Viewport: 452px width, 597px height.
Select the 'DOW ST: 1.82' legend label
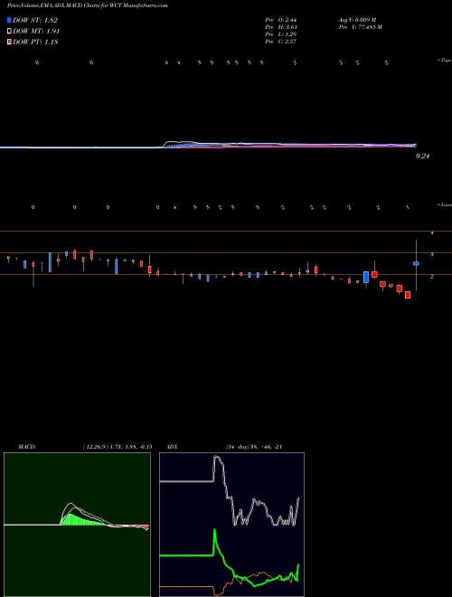click(35, 20)
